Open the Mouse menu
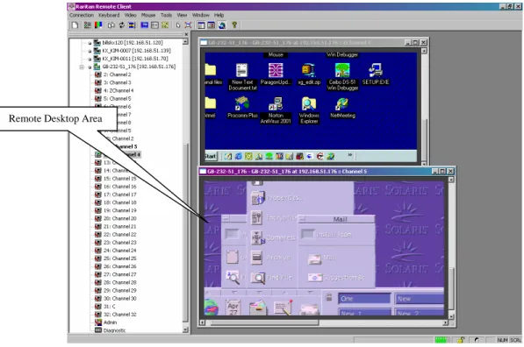 [148, 15]
